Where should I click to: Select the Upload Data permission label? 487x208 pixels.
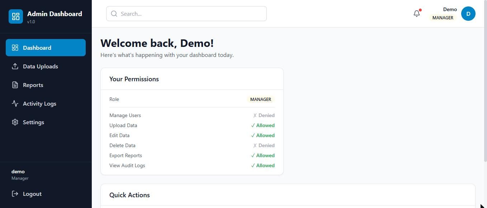point(123,125)
